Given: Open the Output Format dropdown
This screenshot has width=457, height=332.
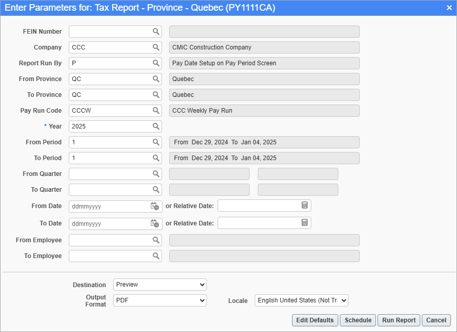Looking at the screenshot, I should click(x=159, y=300).
